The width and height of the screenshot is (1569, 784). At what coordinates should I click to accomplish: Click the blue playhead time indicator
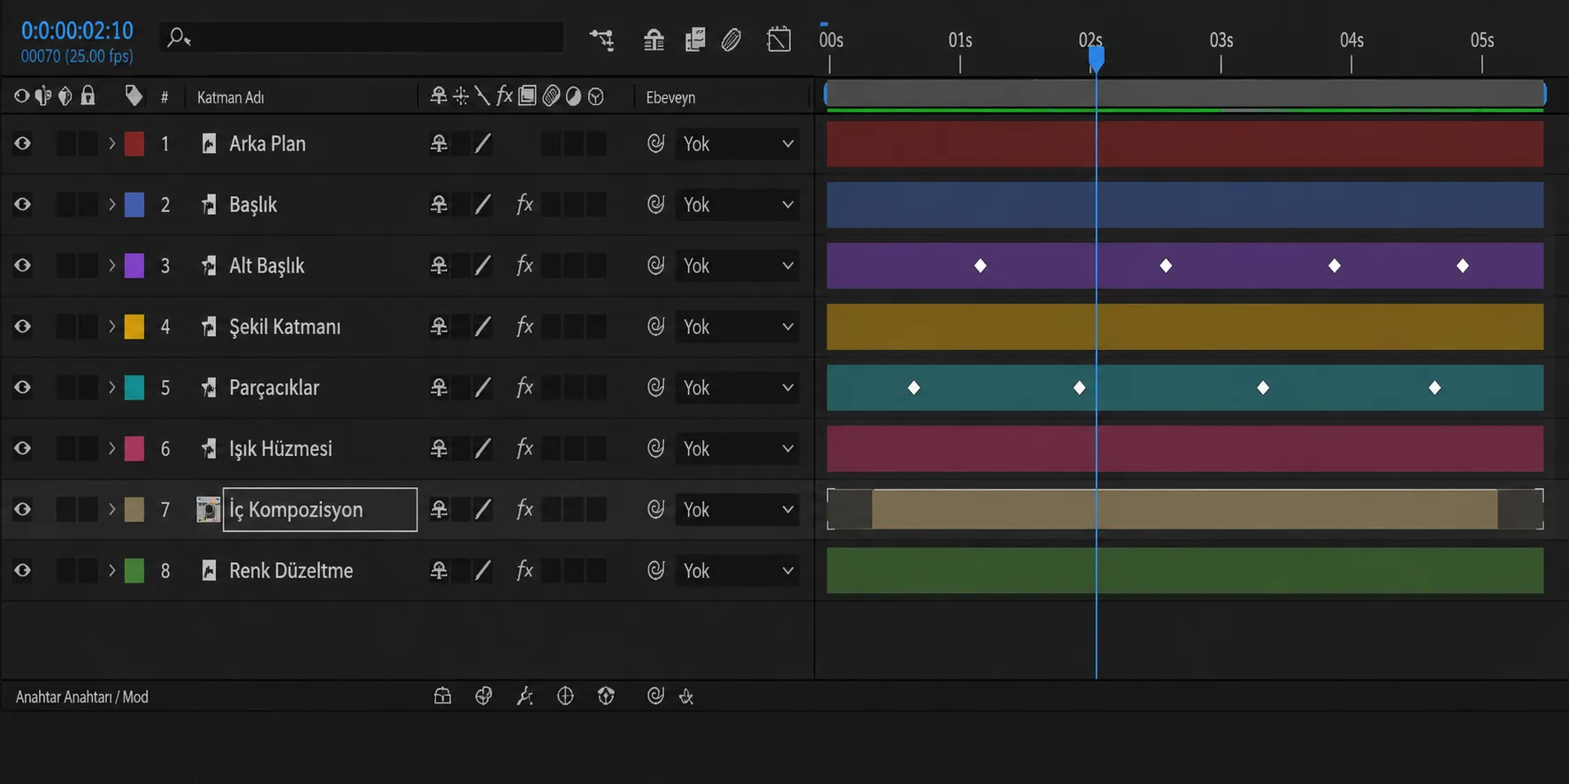click(x=1096, y=58)
